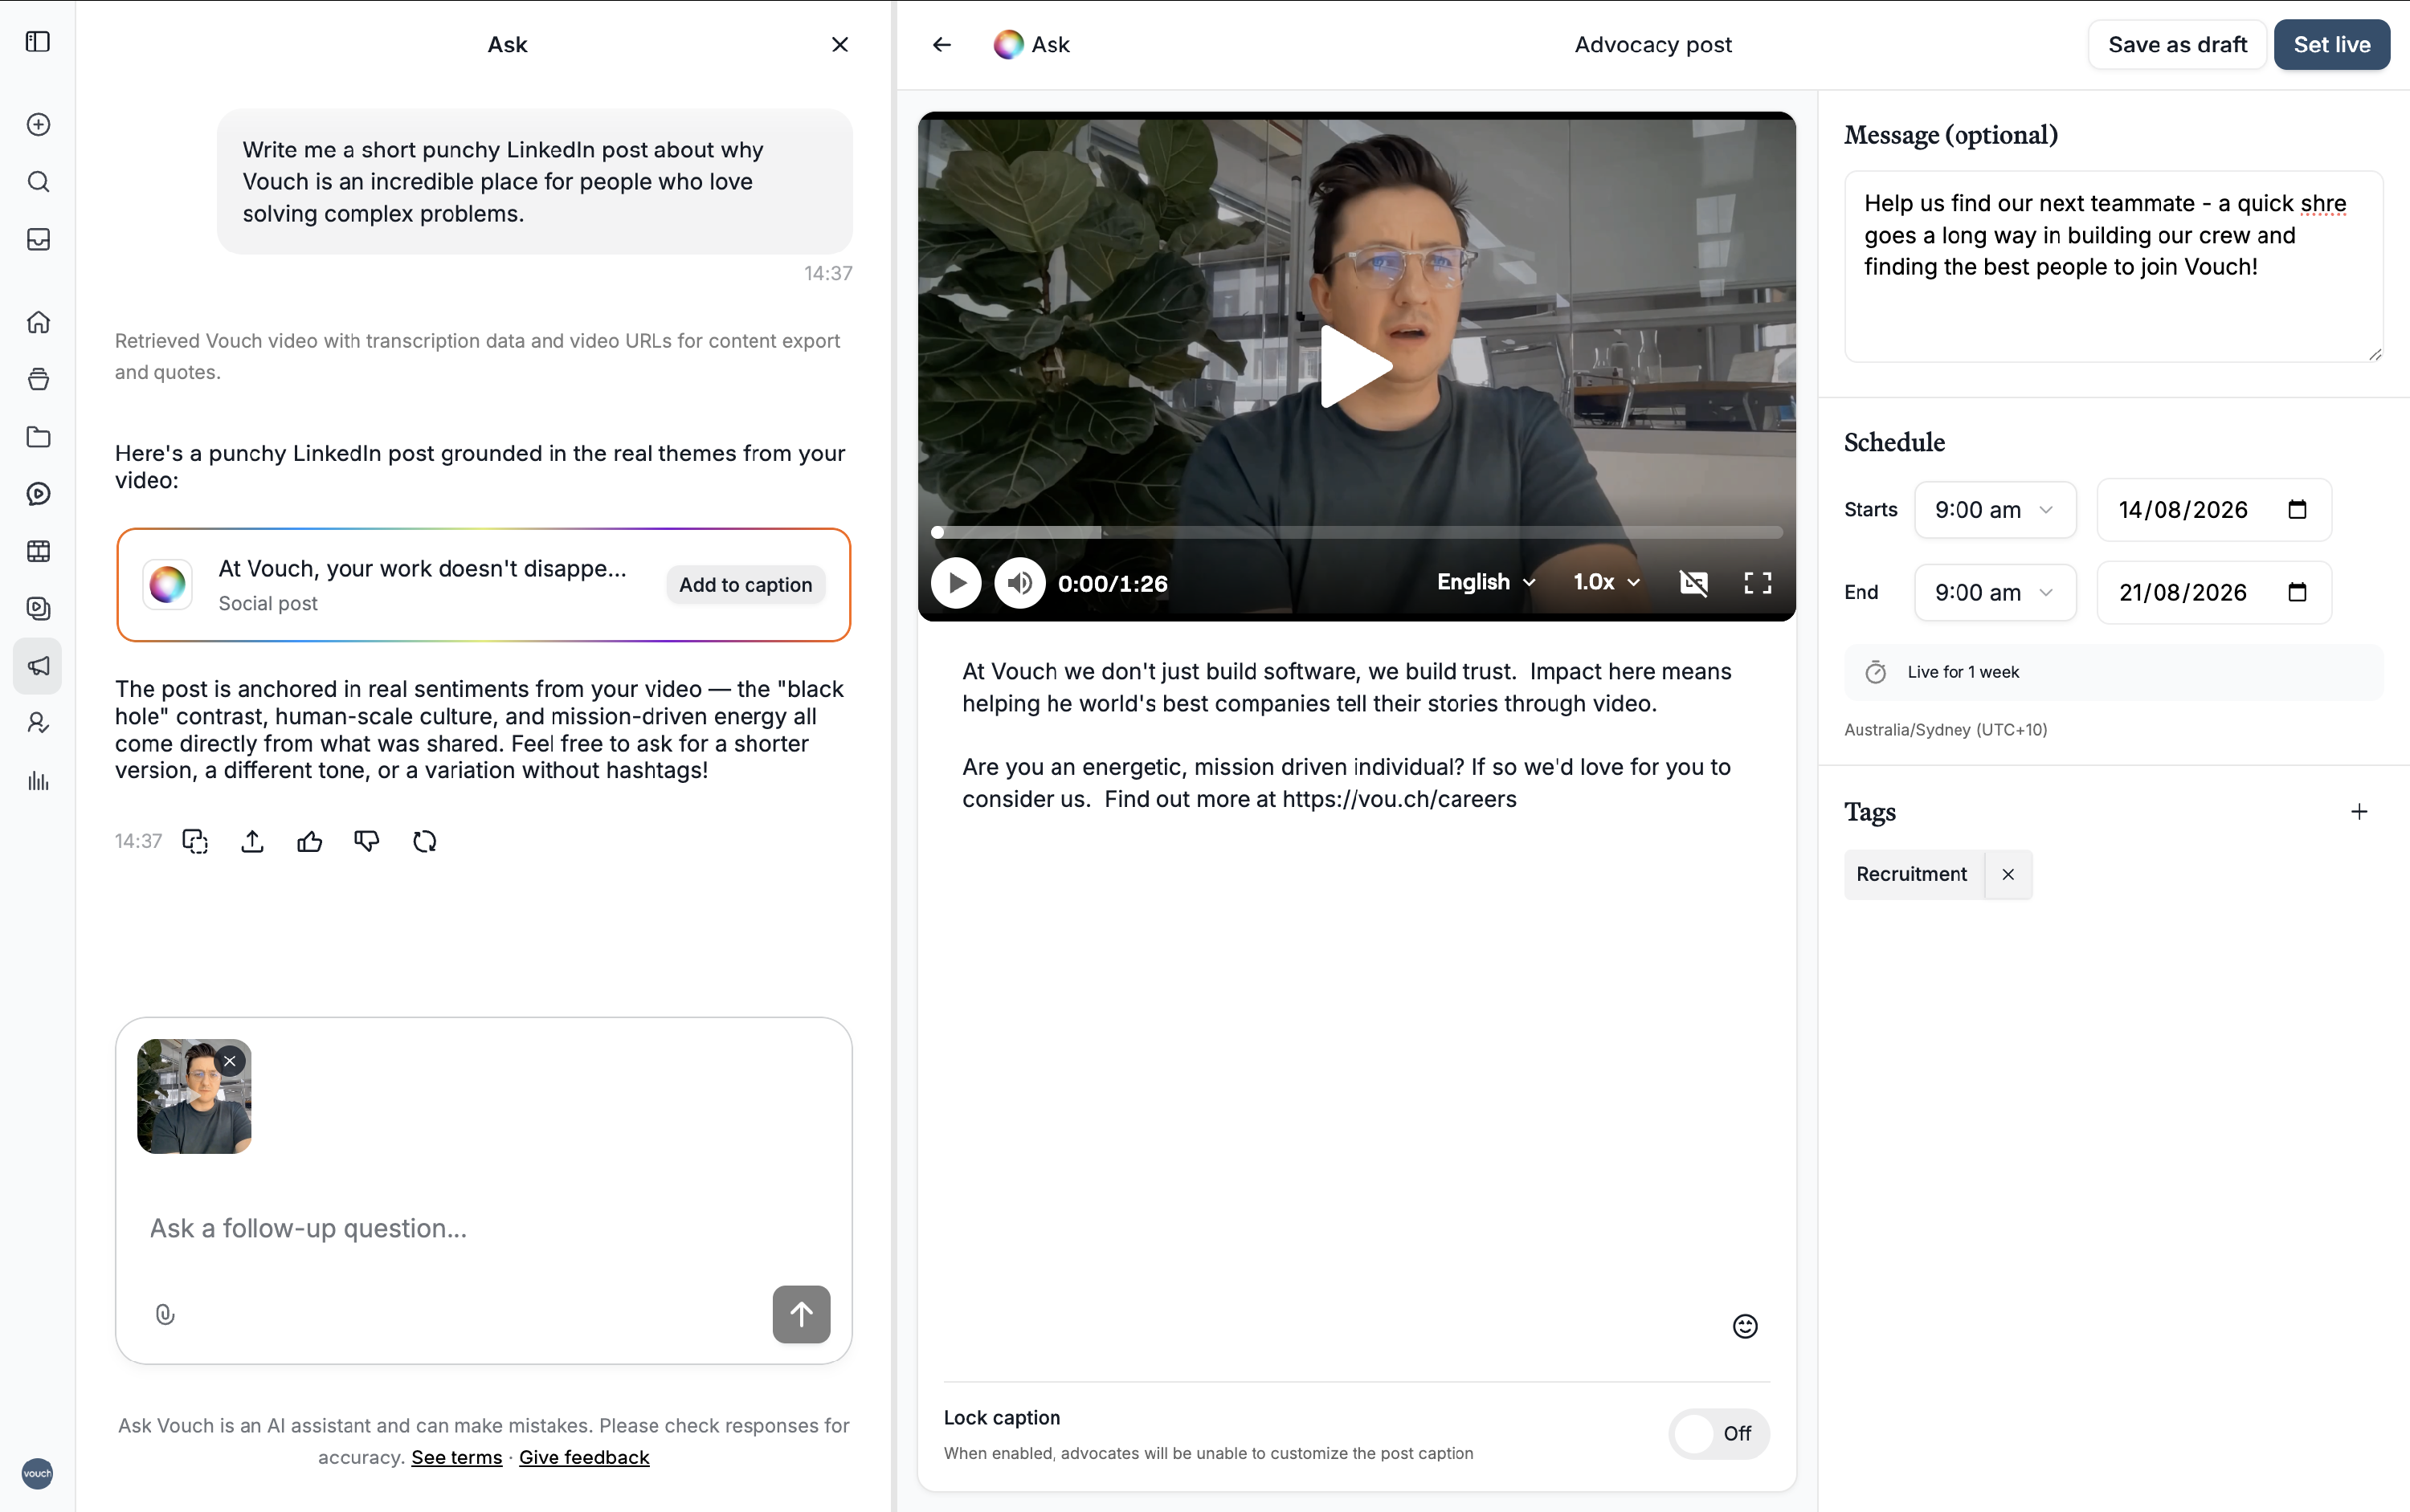This screenshot has width=2410, height=1512.
Task: Click the plus circle create icon in sidebar
Action: pos(38,125)
